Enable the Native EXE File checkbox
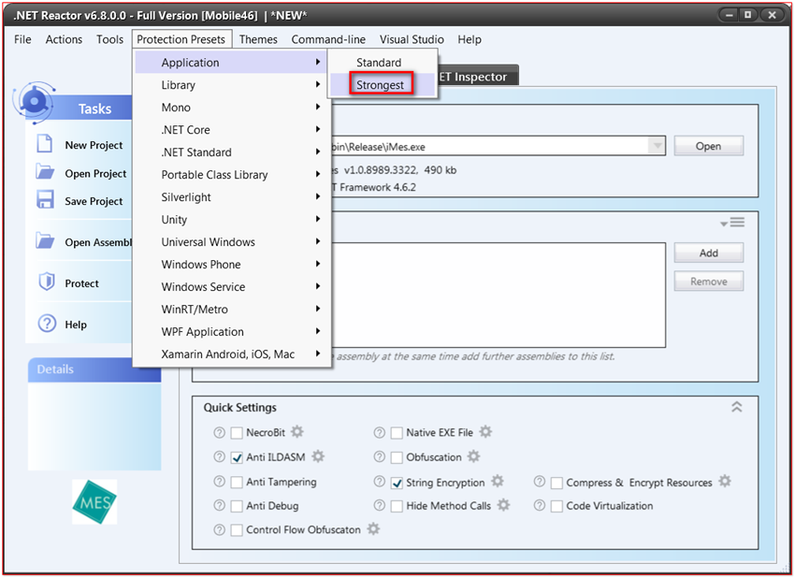Viewport: 795px width, 578px height. pos(397,433)
